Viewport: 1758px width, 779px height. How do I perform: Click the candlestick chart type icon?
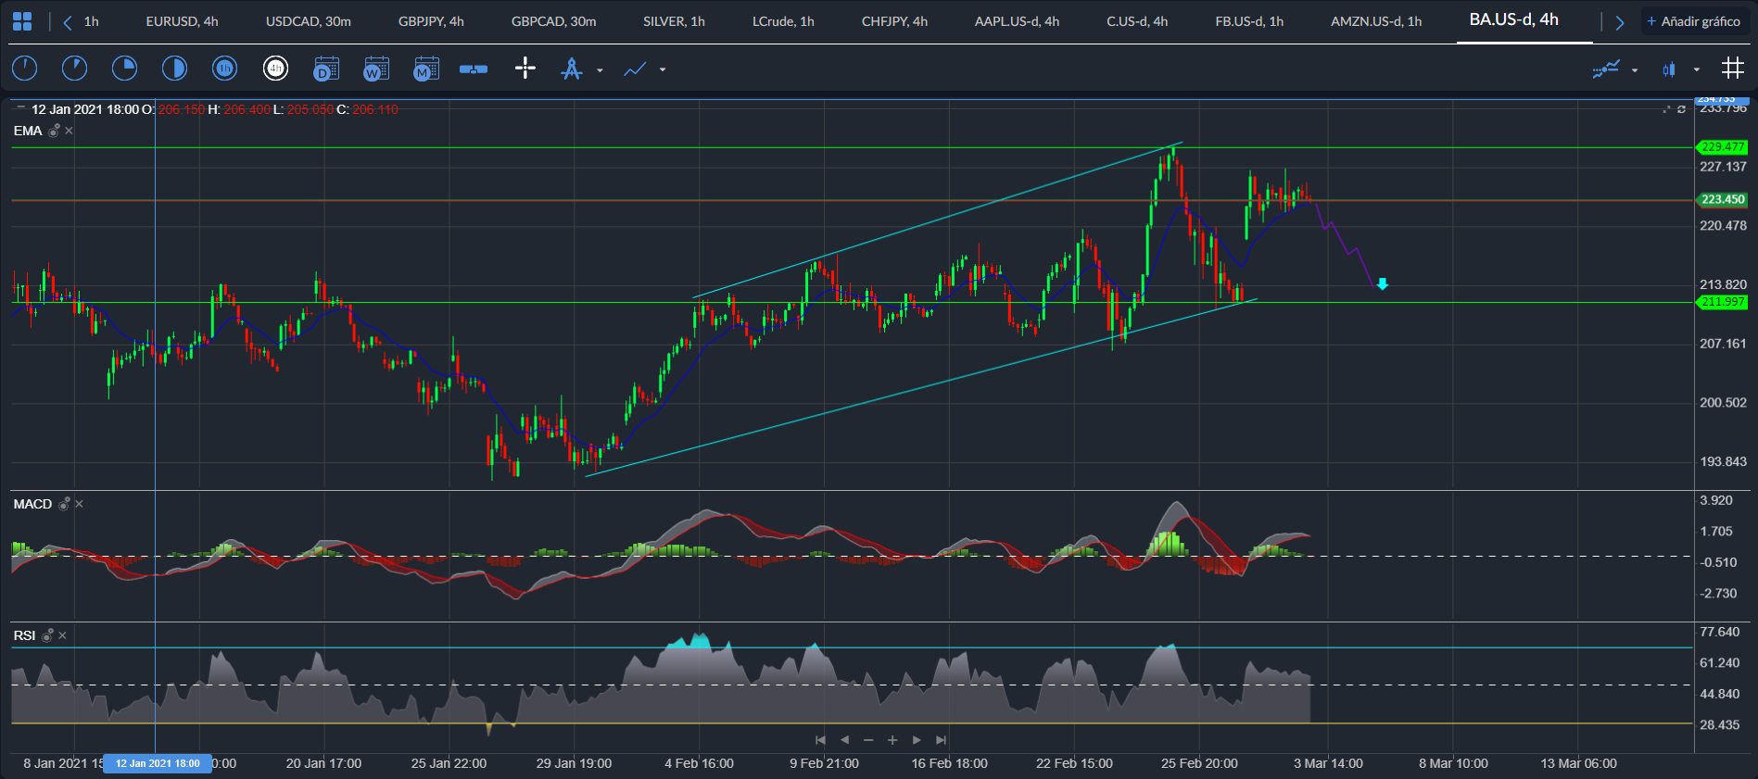click(1669, 69)
